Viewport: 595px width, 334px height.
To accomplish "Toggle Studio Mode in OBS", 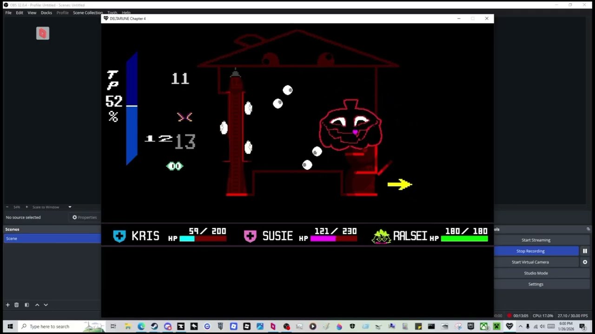I will point(535,273).
